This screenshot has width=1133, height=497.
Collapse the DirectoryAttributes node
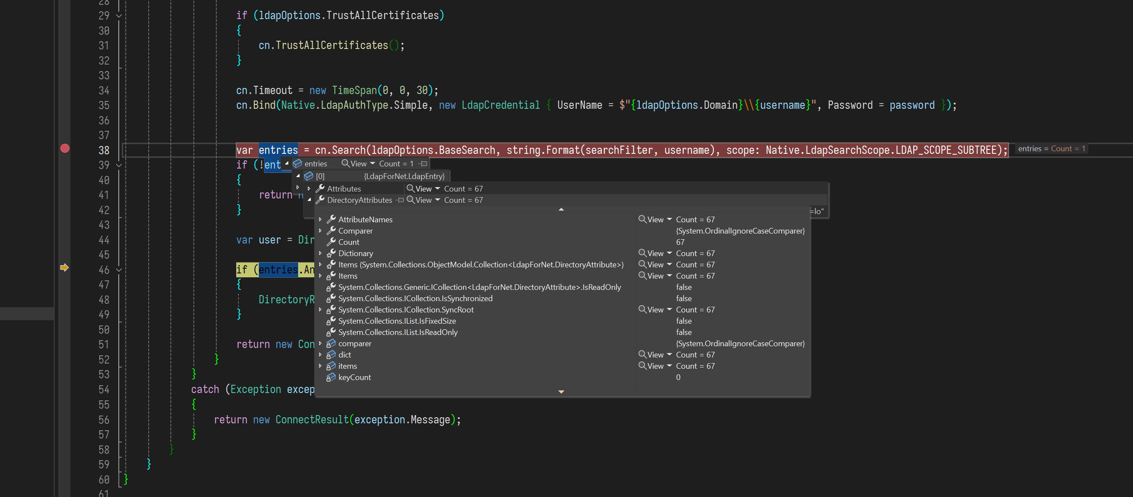coord(309,200)
